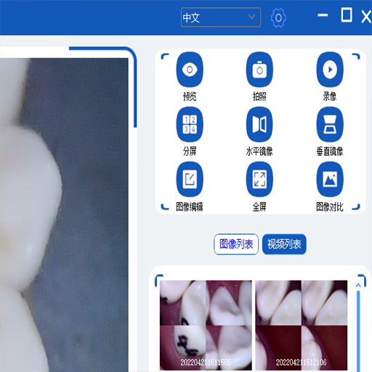Viewport: 372px width, 372px height.
Task: Click the live tooth camera view
Action: tap(64, 215)
